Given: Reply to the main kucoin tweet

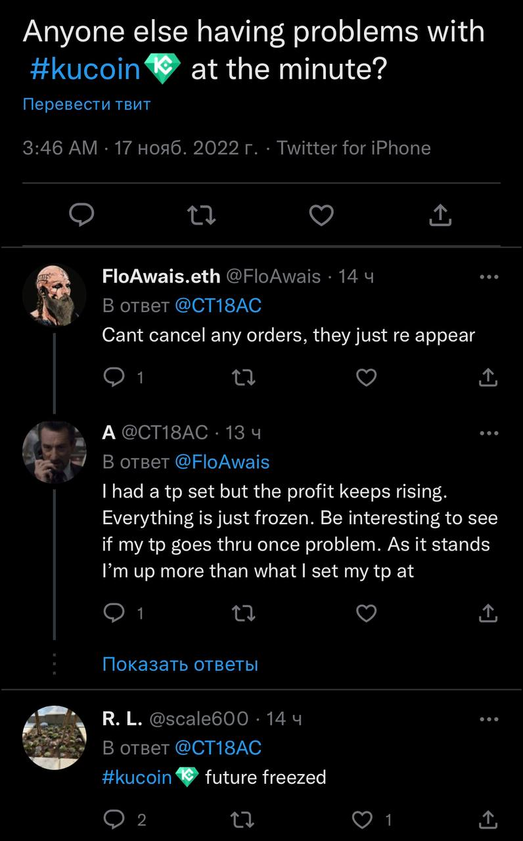Looking at the screenshot, I should pos(82,215).
